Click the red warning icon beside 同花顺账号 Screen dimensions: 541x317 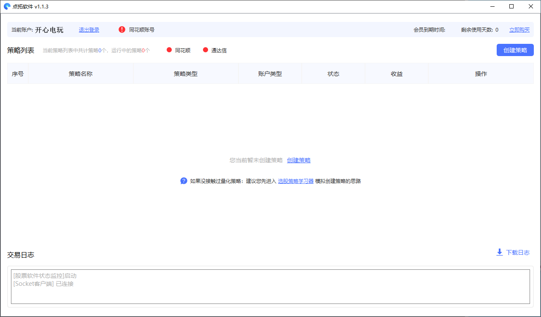pos(122,30)
